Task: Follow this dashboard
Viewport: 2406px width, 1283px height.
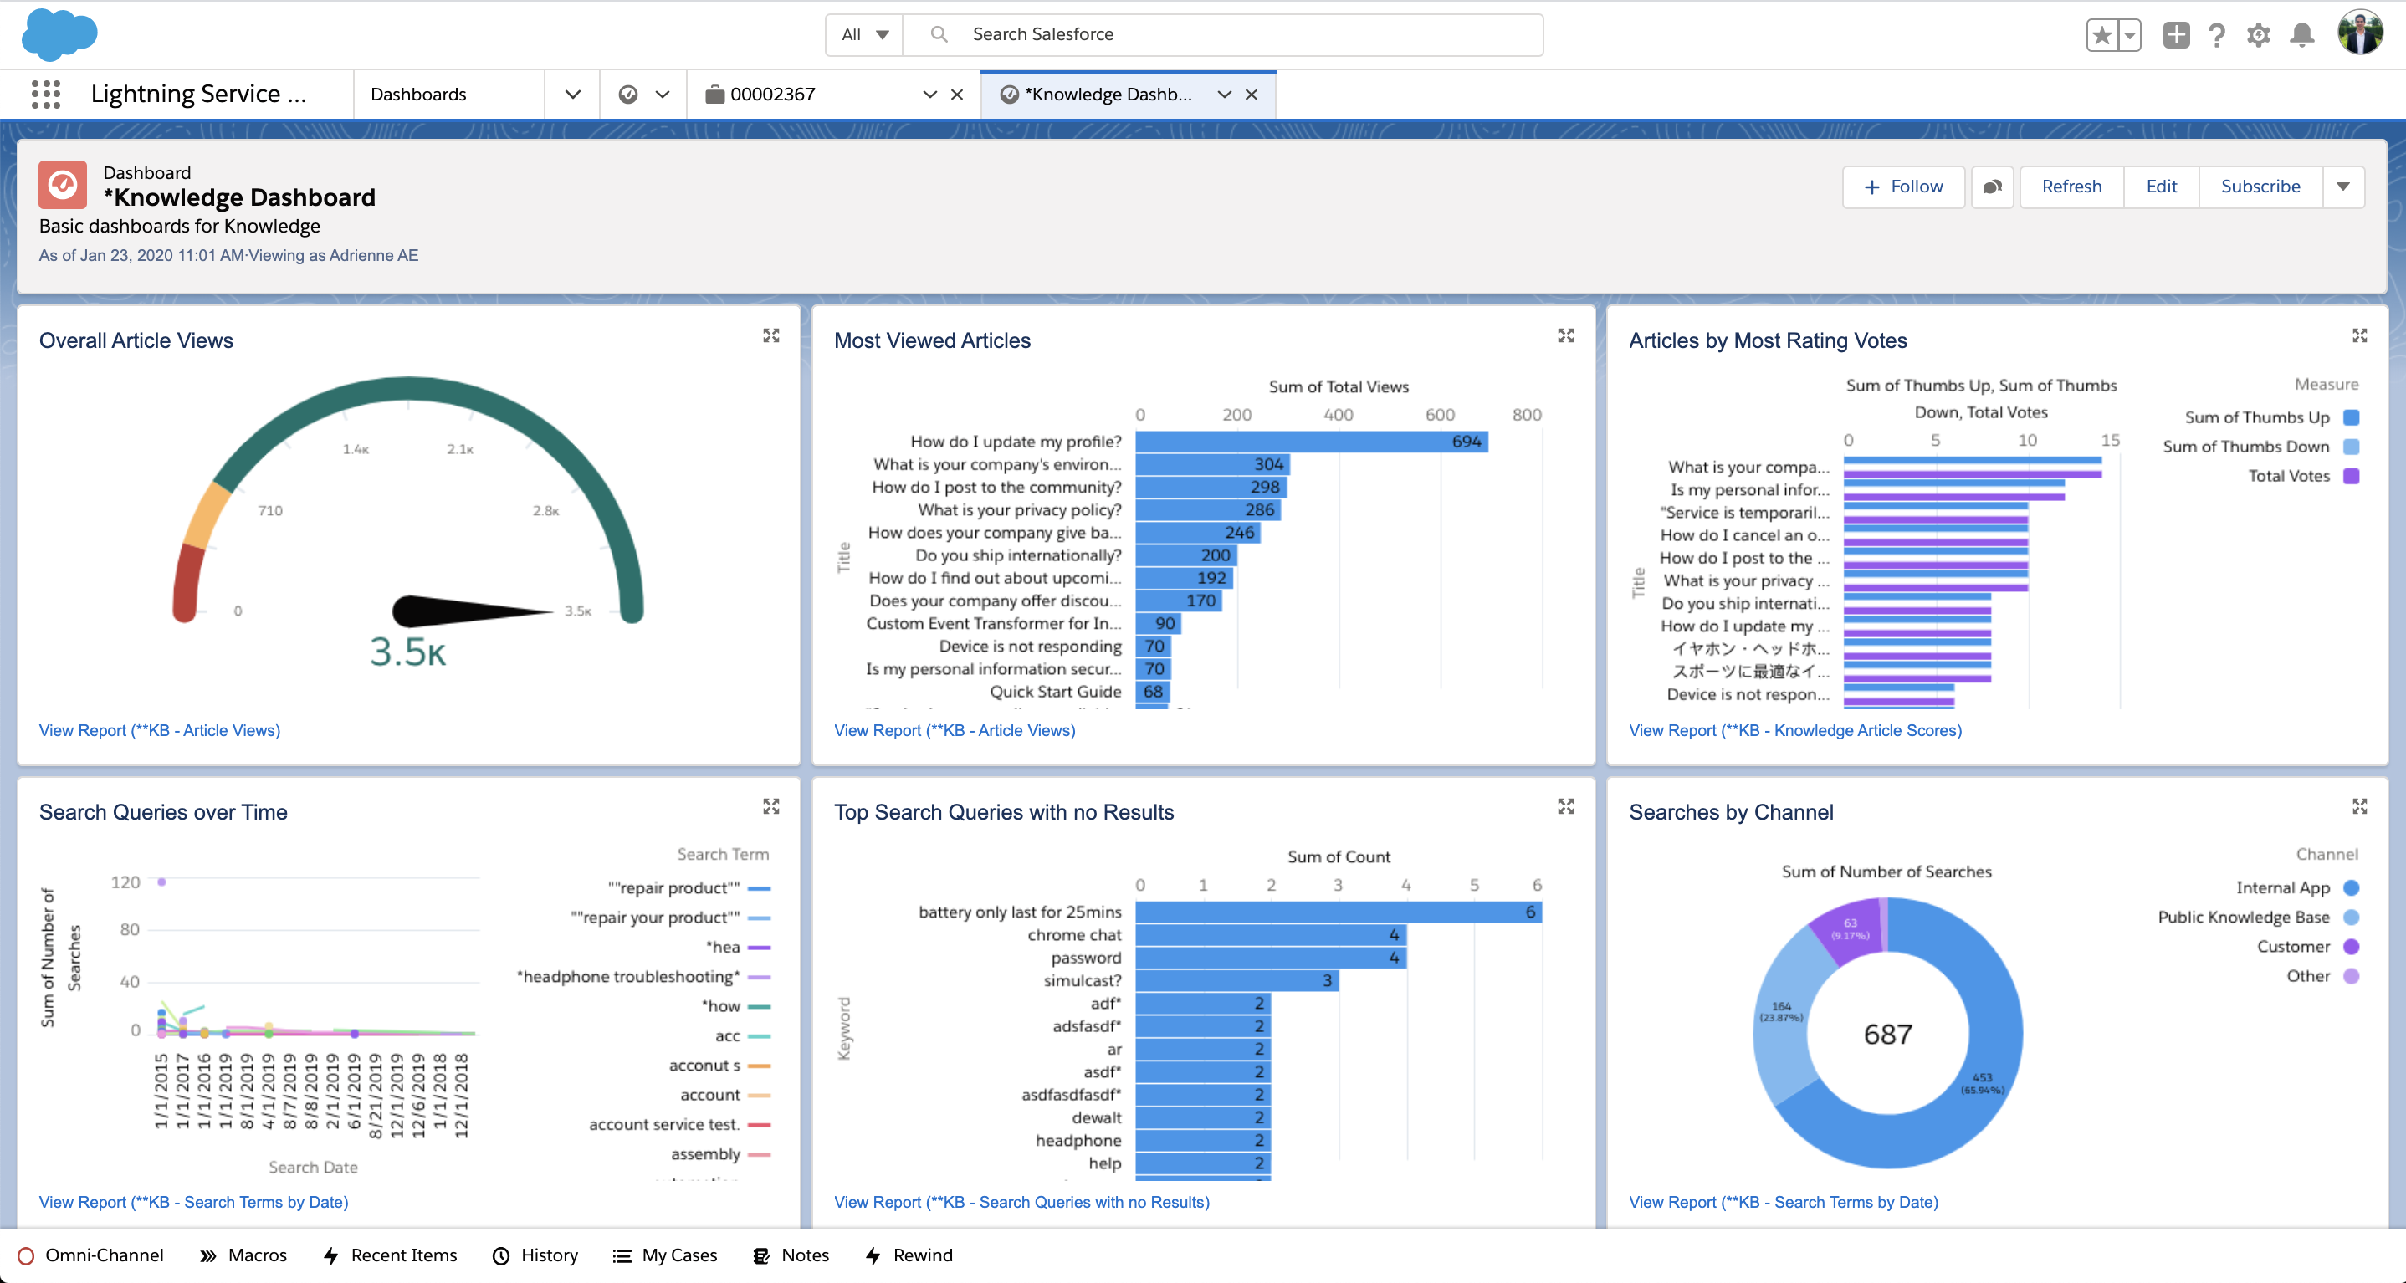Action: pos(1902,187)
